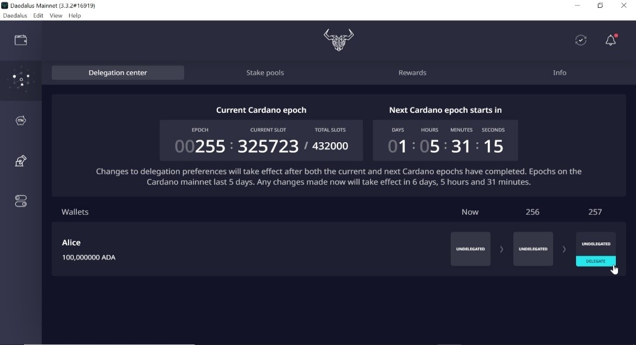Viewport: 636px width, 345px height.
Task: Click the countdown days value 01
Action: pyautogui.click(x=397, y=146)
